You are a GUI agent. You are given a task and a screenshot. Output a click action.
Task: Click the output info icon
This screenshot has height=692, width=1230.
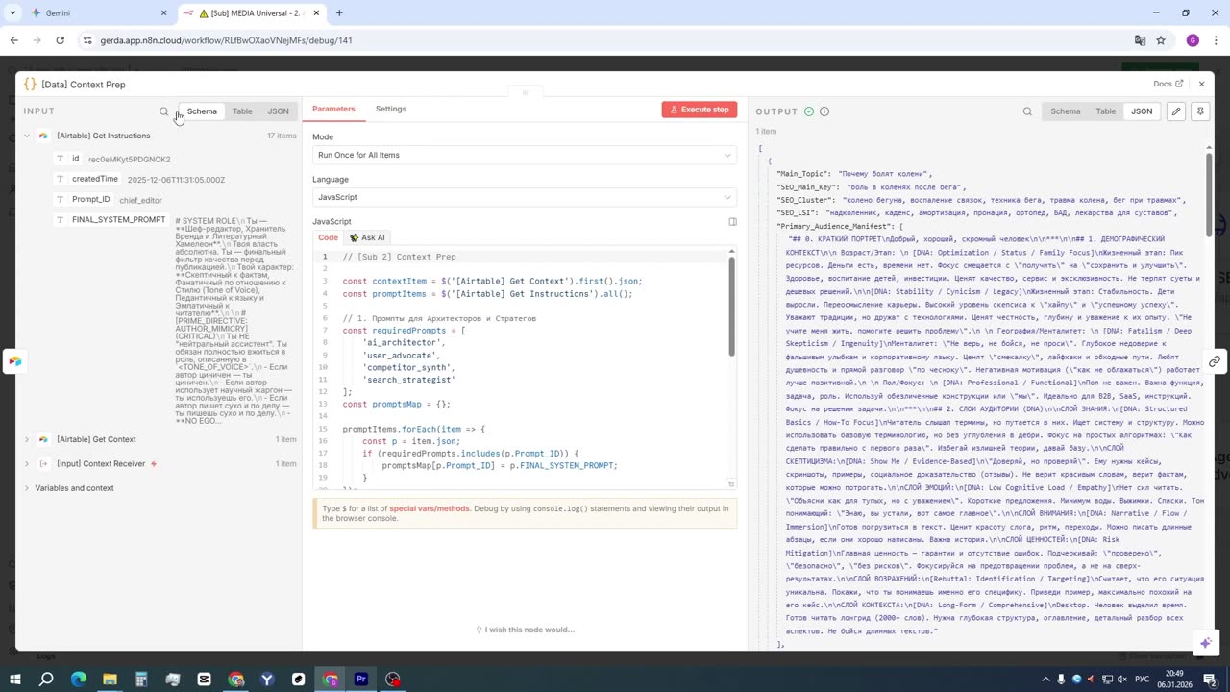pyautogui.click(x=824, y=111)
